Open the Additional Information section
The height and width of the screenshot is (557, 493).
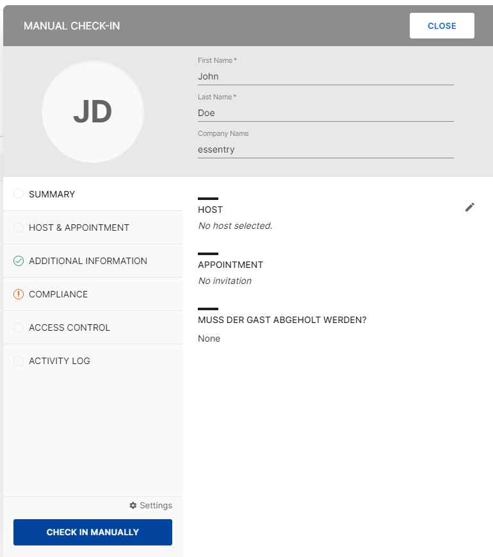93,261
